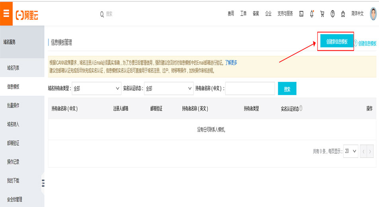This screenshot has height=207, width=379.
Task: Click the 了解更多 link in notice
Action: [231, 63]
